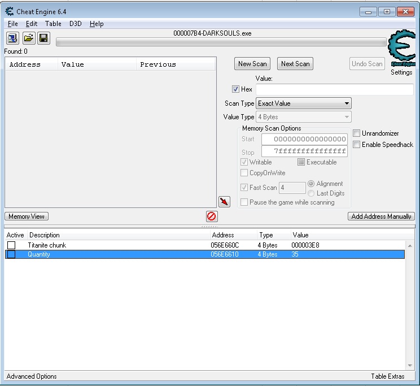420x386 pixels.
Task: Click the Active column header
Action: [15, 235]
